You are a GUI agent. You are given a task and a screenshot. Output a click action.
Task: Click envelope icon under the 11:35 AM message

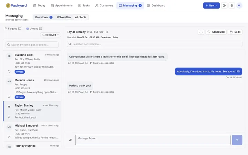point(86,63)
